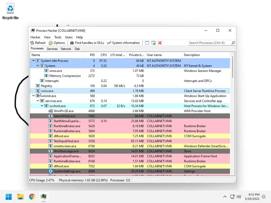Sort by the Name column header
This screenshot has height=203, width=271.
tap(56, 55)
